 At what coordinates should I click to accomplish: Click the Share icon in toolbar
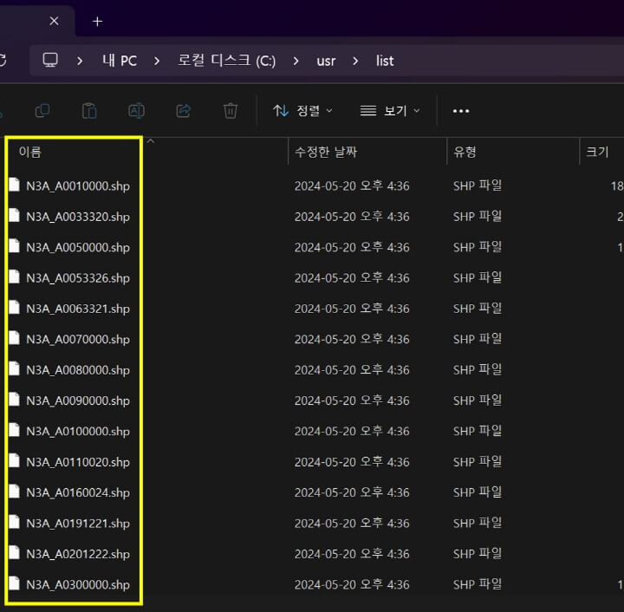click(x=184, y=111)
